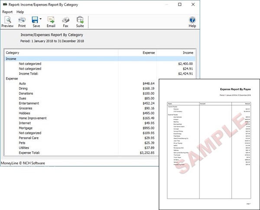Select the Mortgage expense row

(81, 128)
